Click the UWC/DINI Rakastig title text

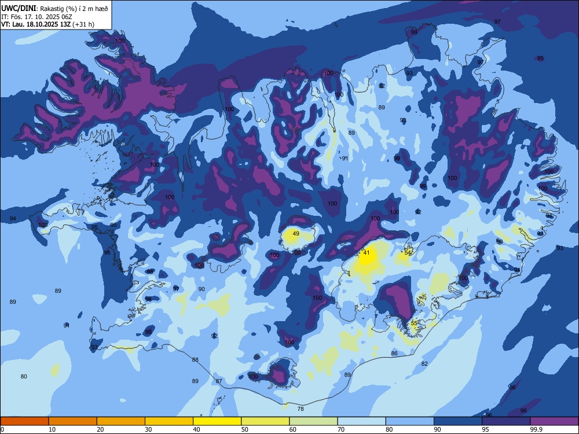[54, 9]
